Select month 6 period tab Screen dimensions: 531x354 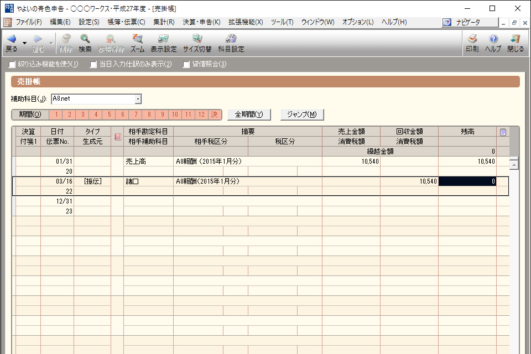123,114
